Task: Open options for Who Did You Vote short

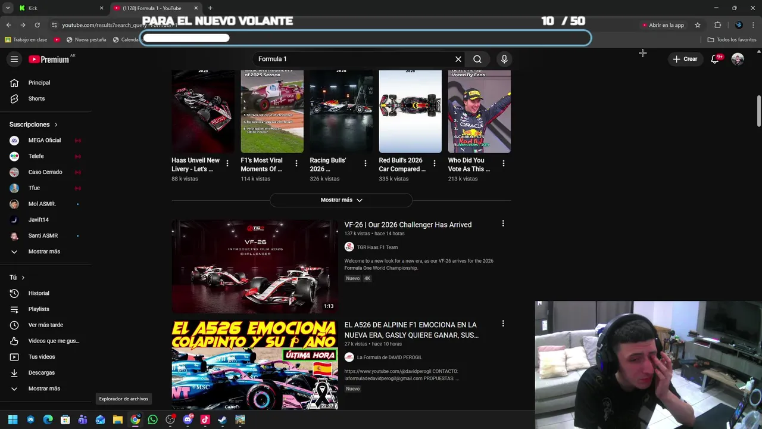Action: point(503,163)
